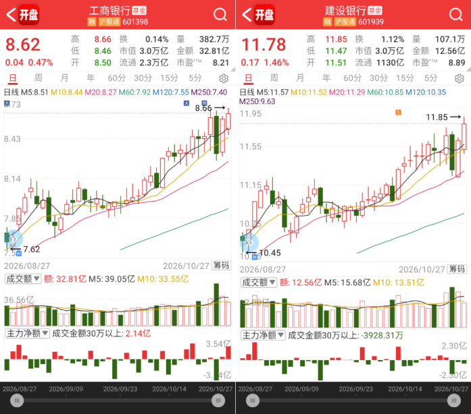Expand quote details corner in 建设银行 panel
Image resolution: width=471 pixels, height=414 pixels.
[x=468, y=69]
